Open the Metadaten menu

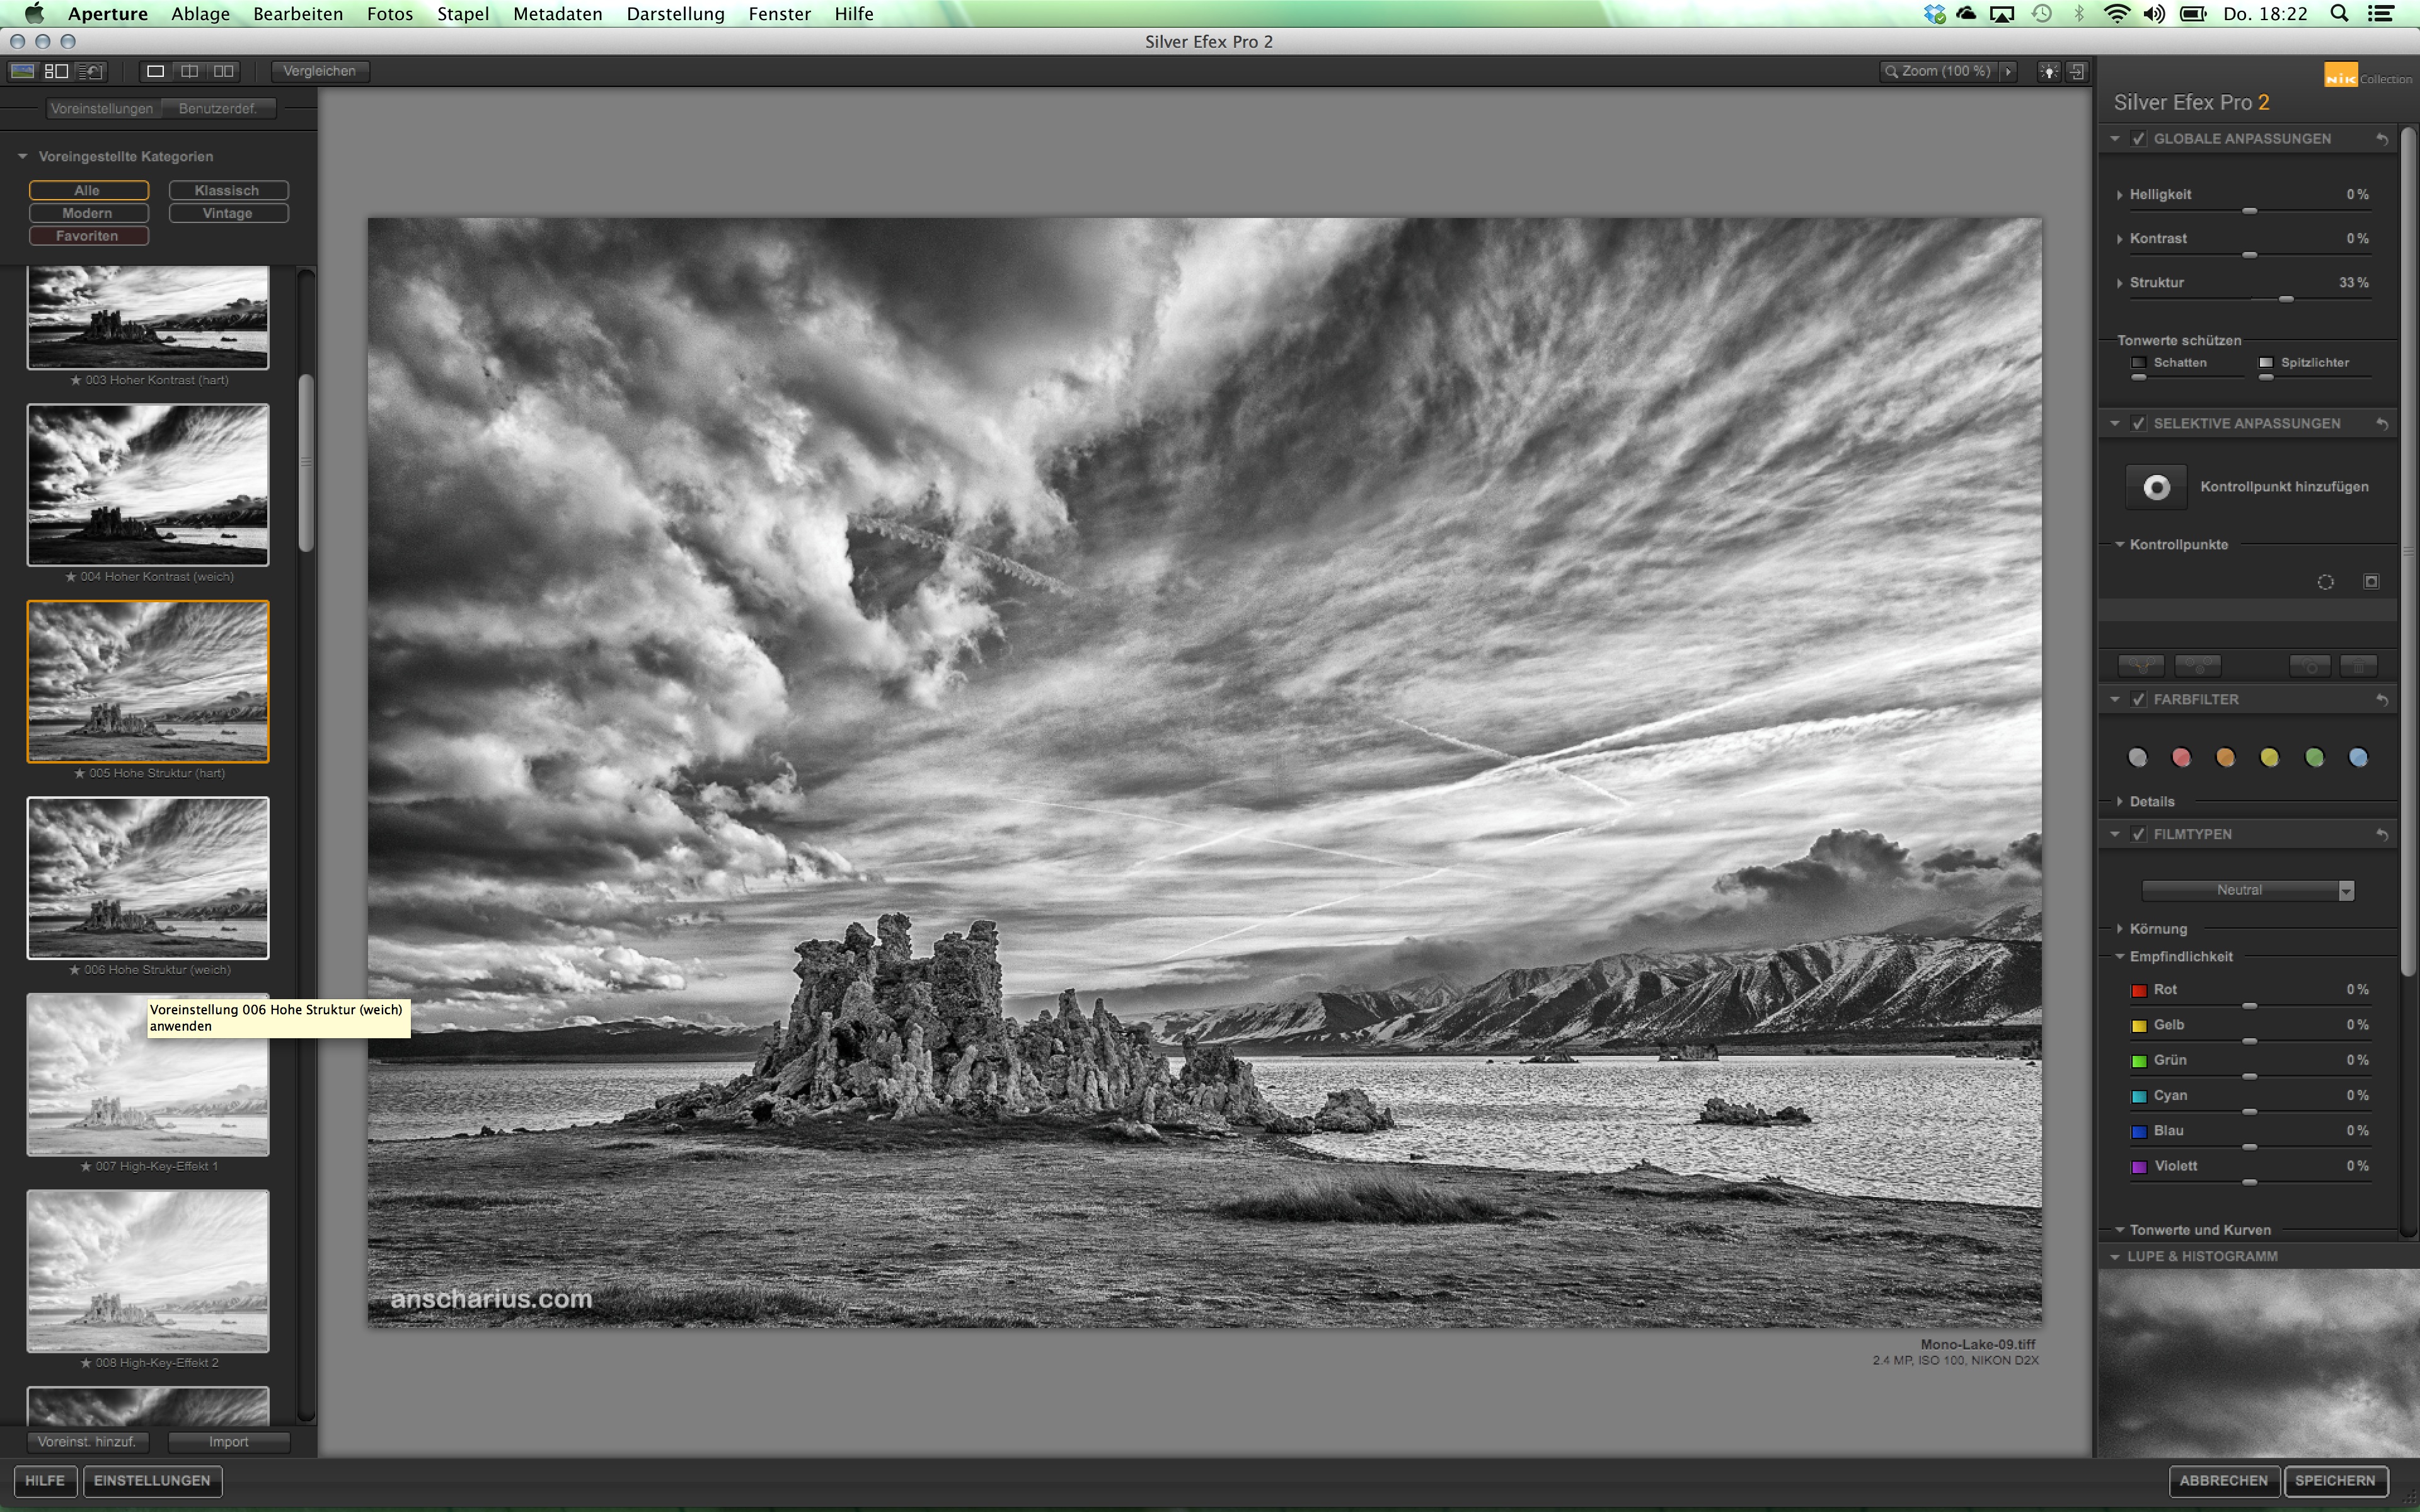[557, 14]
